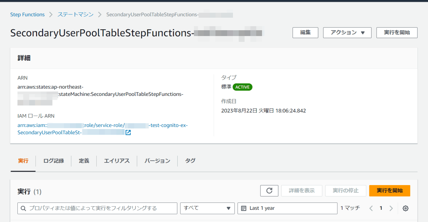
Task: Click the 標準 type value
Action: coord(226,87)
